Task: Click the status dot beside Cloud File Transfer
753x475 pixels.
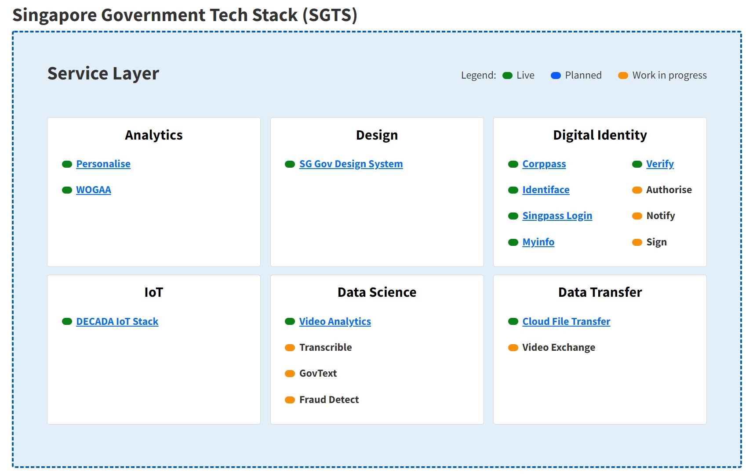Action: 513,321
